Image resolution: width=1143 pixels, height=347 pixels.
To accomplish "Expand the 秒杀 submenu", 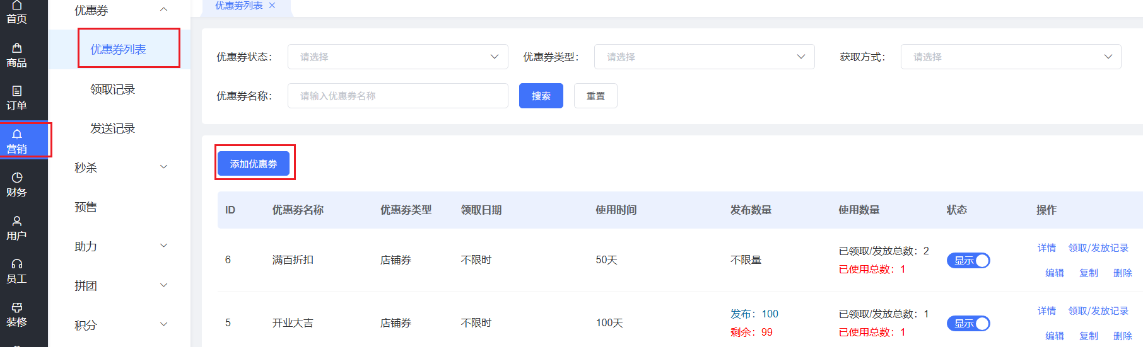I will (163, 167).
